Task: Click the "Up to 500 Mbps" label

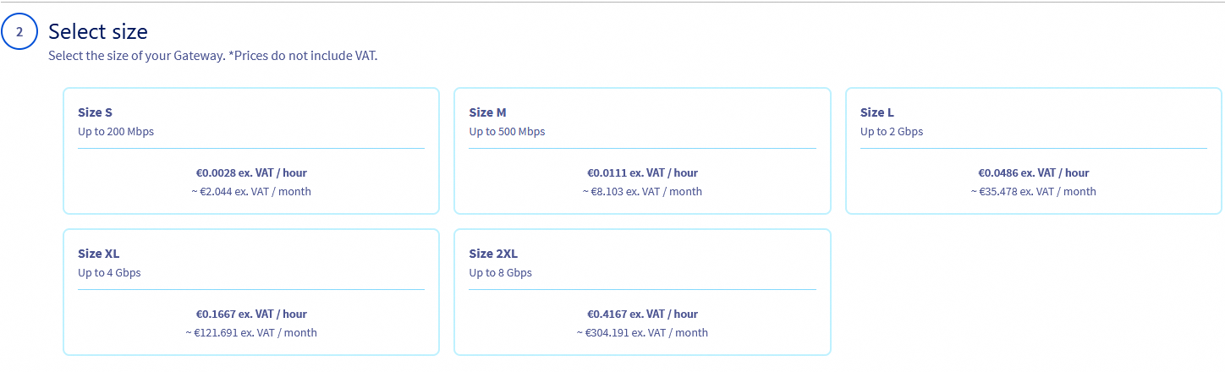Action: tap(507, 132)
